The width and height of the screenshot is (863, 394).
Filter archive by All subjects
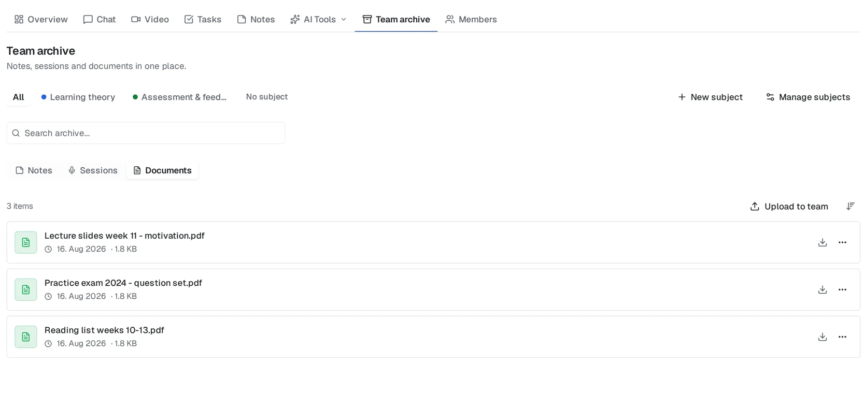18,97
